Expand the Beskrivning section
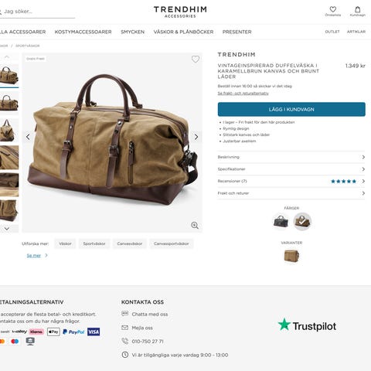 click(291, 157)
